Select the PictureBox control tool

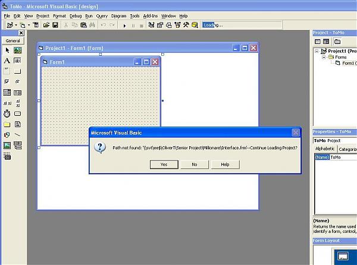pyautogui.click(x=17, y=50)
